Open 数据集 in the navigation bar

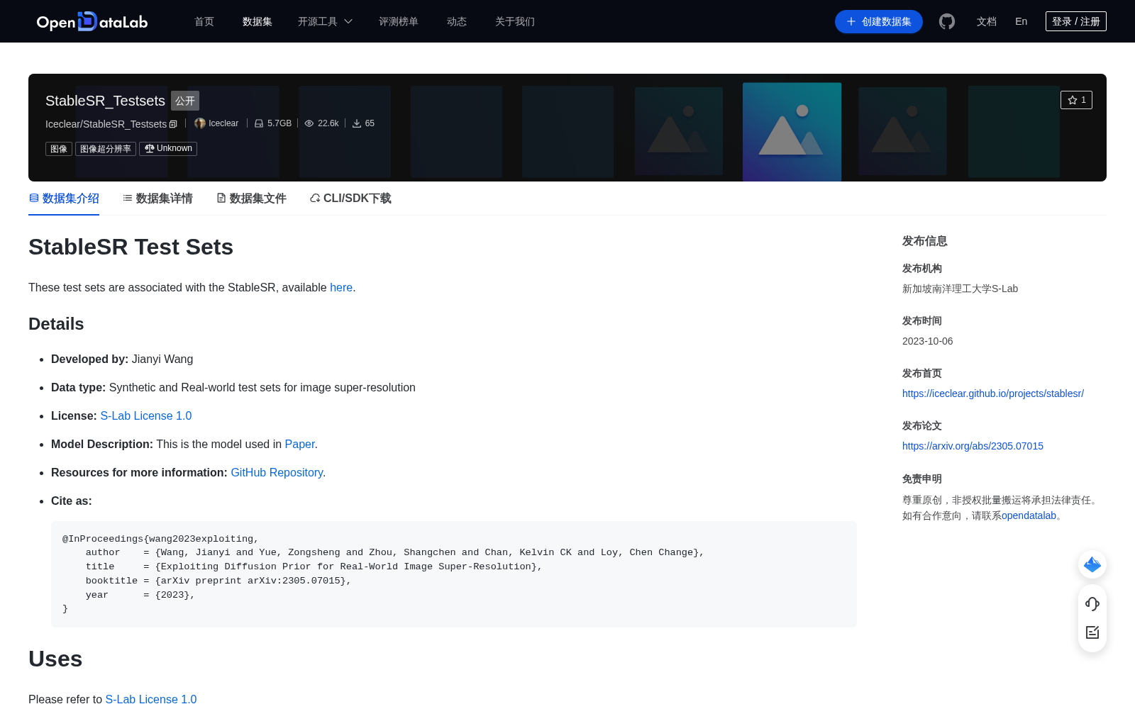pos(258,21)
